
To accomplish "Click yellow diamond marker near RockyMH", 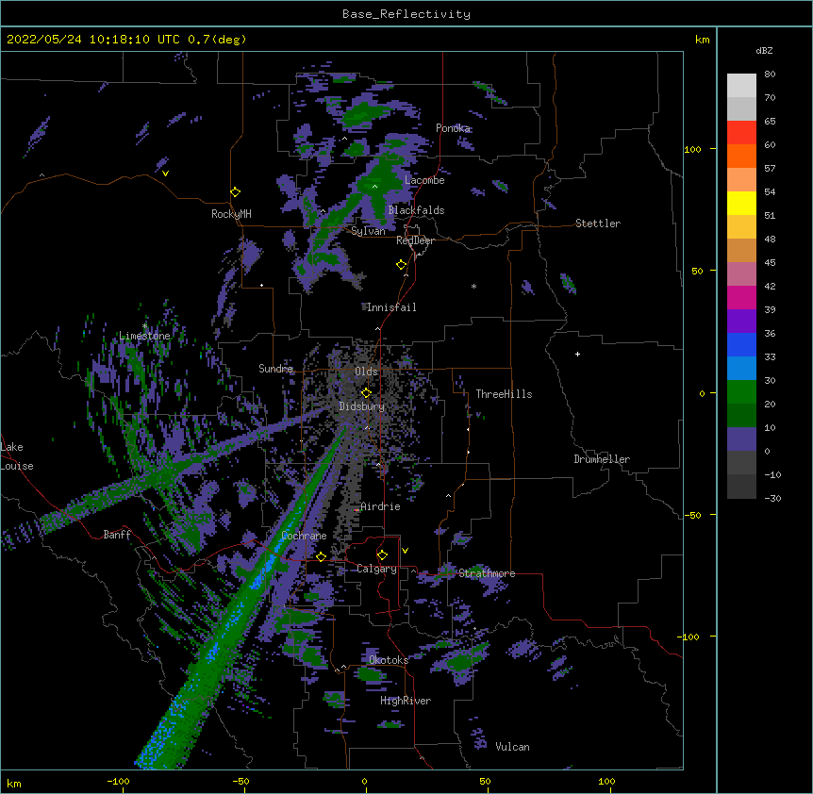I will pyautogui.click(x=236, y=192).
